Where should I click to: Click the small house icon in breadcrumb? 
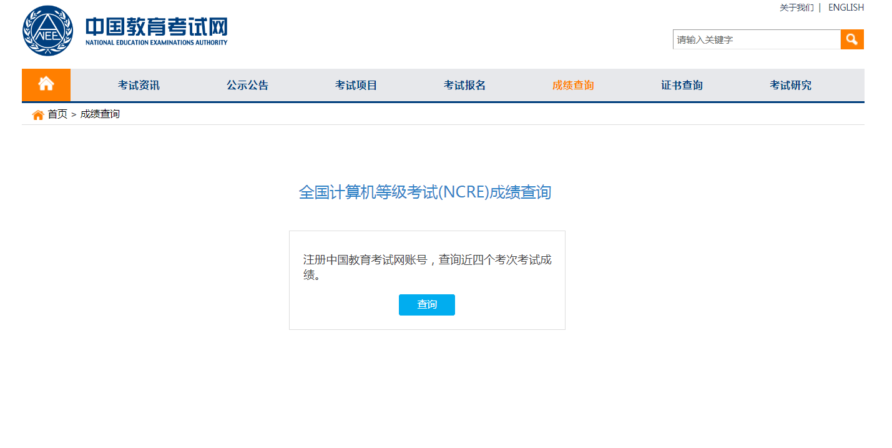37,114
